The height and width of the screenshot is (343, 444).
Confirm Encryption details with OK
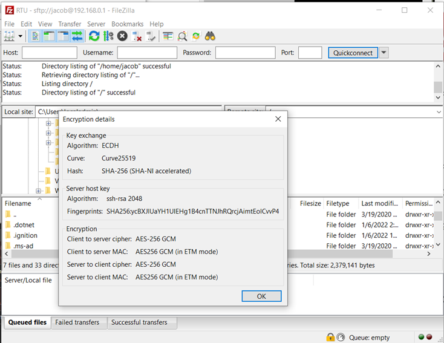[261, 296]
